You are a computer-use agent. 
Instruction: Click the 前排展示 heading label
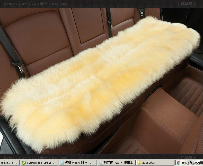(189, 4)
